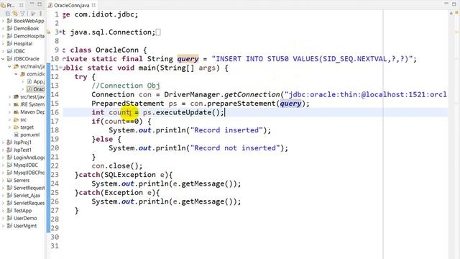Screen dimensions: 460x259
Task: Click the App.java file icon
Action: click(x=29, y=81)
